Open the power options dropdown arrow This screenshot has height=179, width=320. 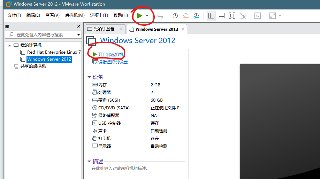(147, 16)
